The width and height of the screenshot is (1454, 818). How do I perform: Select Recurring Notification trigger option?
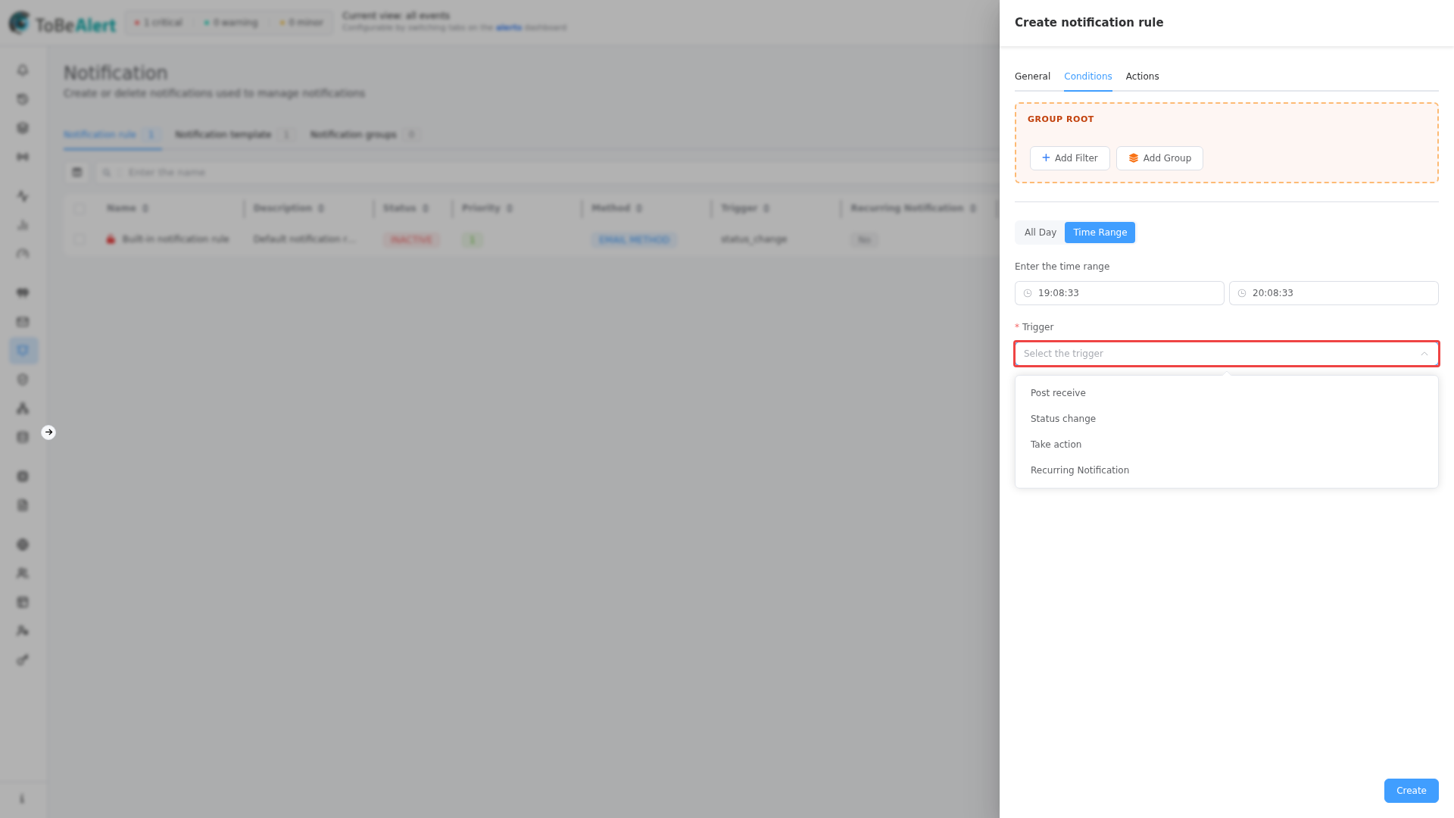pos(1226,470)
